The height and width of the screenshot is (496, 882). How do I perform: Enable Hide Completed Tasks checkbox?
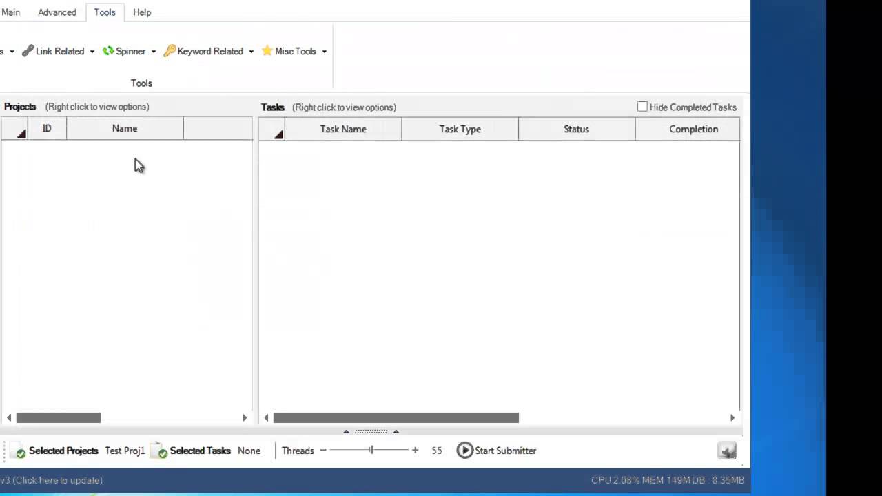tap(642, 107)
